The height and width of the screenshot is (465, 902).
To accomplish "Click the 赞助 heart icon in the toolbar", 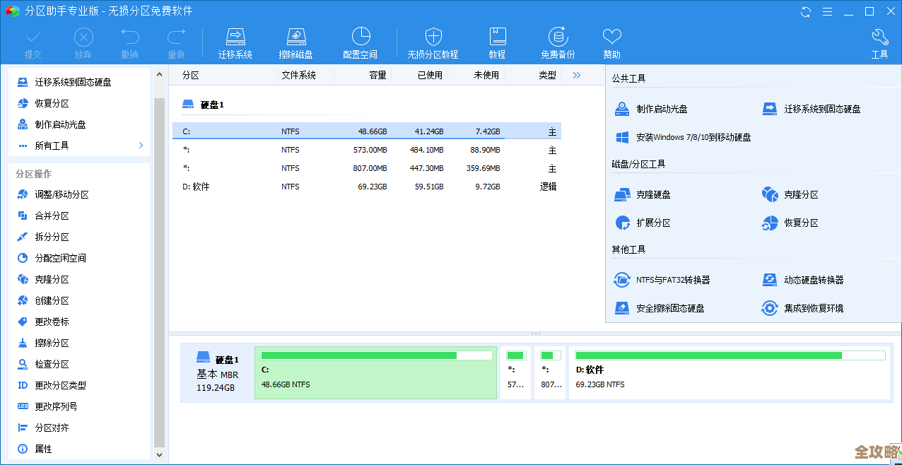I will [611, 41].
